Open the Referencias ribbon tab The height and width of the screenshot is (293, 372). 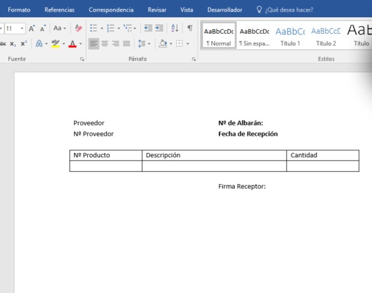59,10
